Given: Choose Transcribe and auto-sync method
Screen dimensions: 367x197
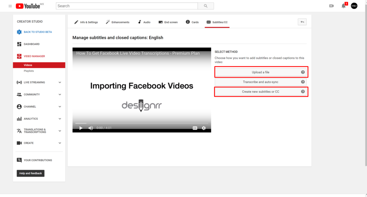Looking at the screenshot, I should click(261, 82).
